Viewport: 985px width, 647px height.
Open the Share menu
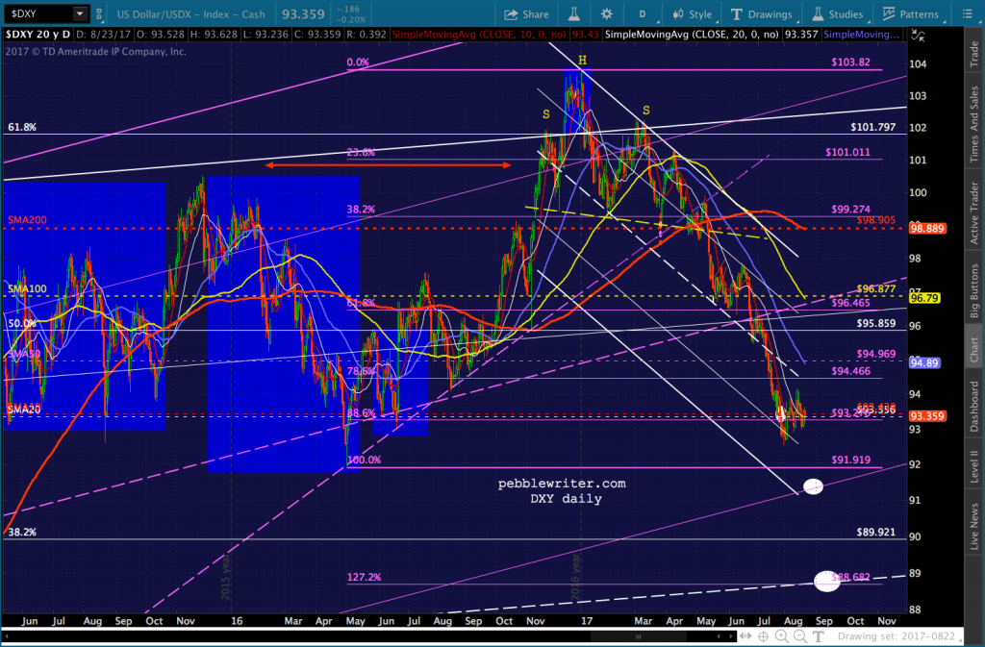[526, 13]
